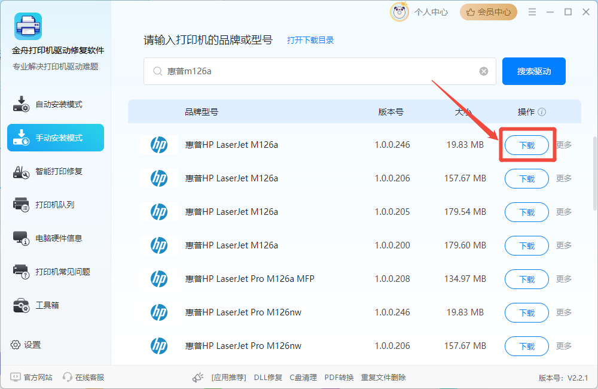Download version 1.0.0.205 M126a driver
598x389 pixels.
(527, 212)
